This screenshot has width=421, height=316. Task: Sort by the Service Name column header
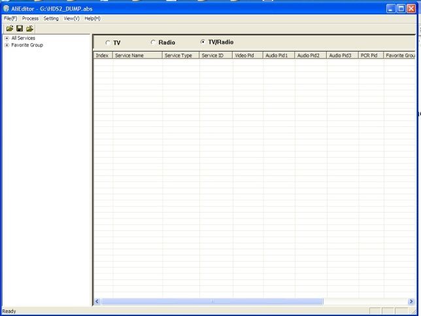click(x=137, y=56)
